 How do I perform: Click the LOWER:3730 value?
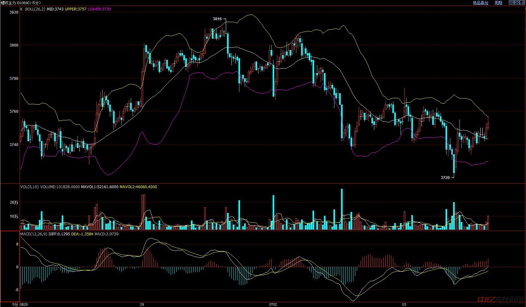coord(99,9)
